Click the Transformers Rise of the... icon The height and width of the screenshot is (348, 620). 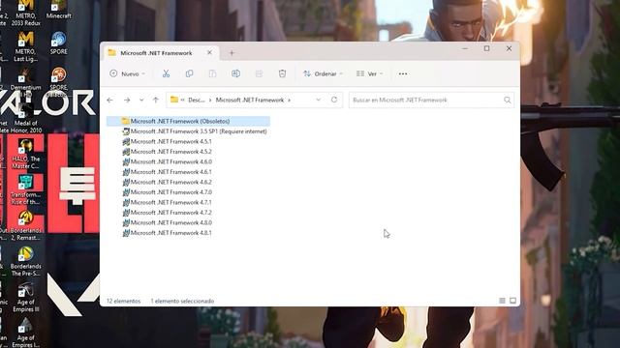point(26,190)
